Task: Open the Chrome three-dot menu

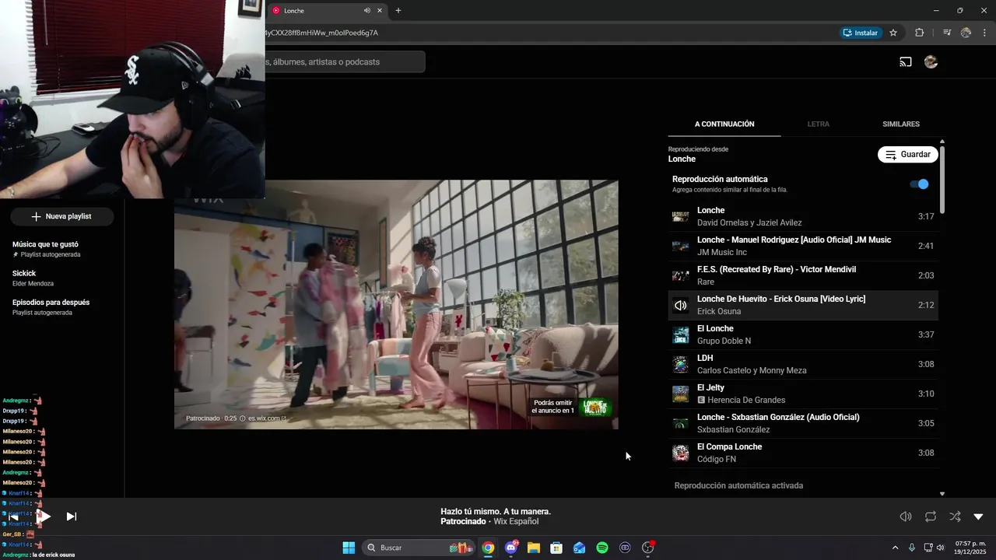Action: coord(984,33)
